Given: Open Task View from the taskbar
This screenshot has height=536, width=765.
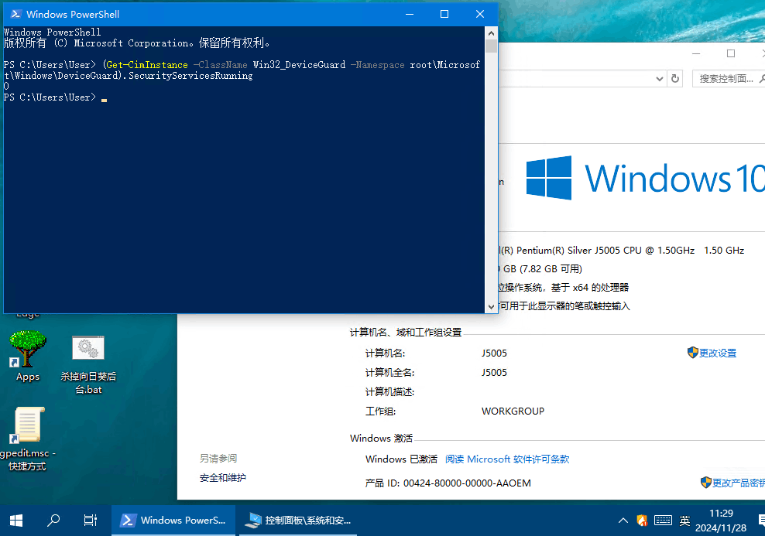Looking at the screenshot, I should tap(91, 521).
